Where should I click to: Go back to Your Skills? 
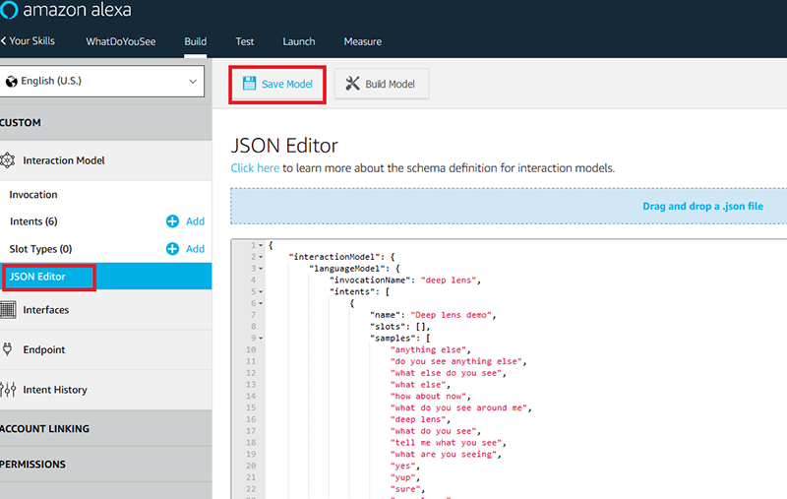coord(30,41)
